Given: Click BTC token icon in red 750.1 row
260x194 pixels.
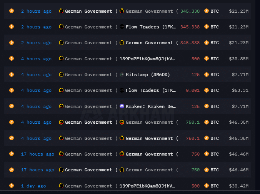Looking at the screenshot, I should pyautogui.click(x=207, y=138).
